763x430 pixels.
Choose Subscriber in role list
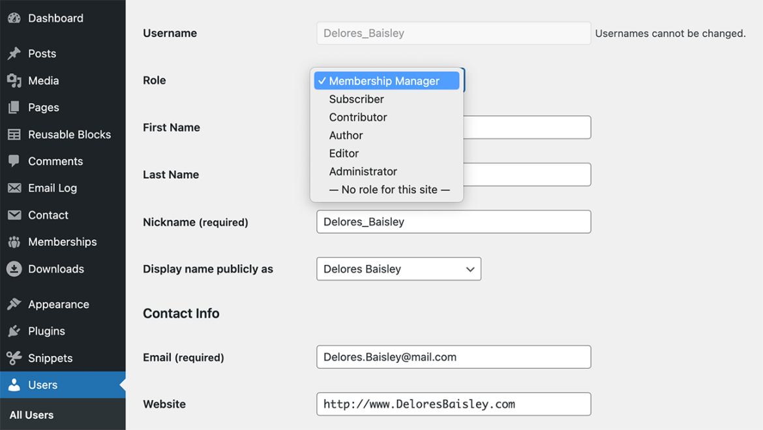(386, 99)
